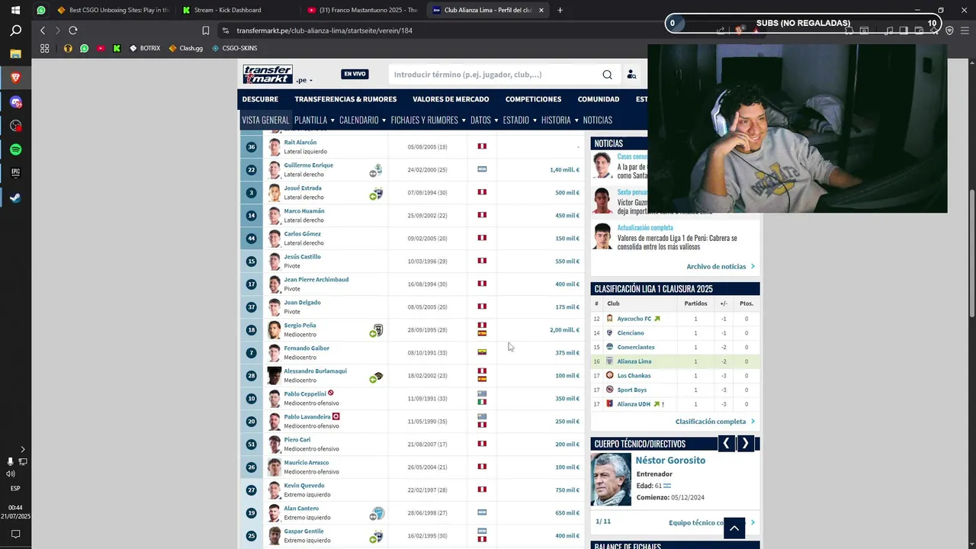Open user account icon beside search
The width and height of the screenshot is (976, 549).
click(x=631, y=75)
